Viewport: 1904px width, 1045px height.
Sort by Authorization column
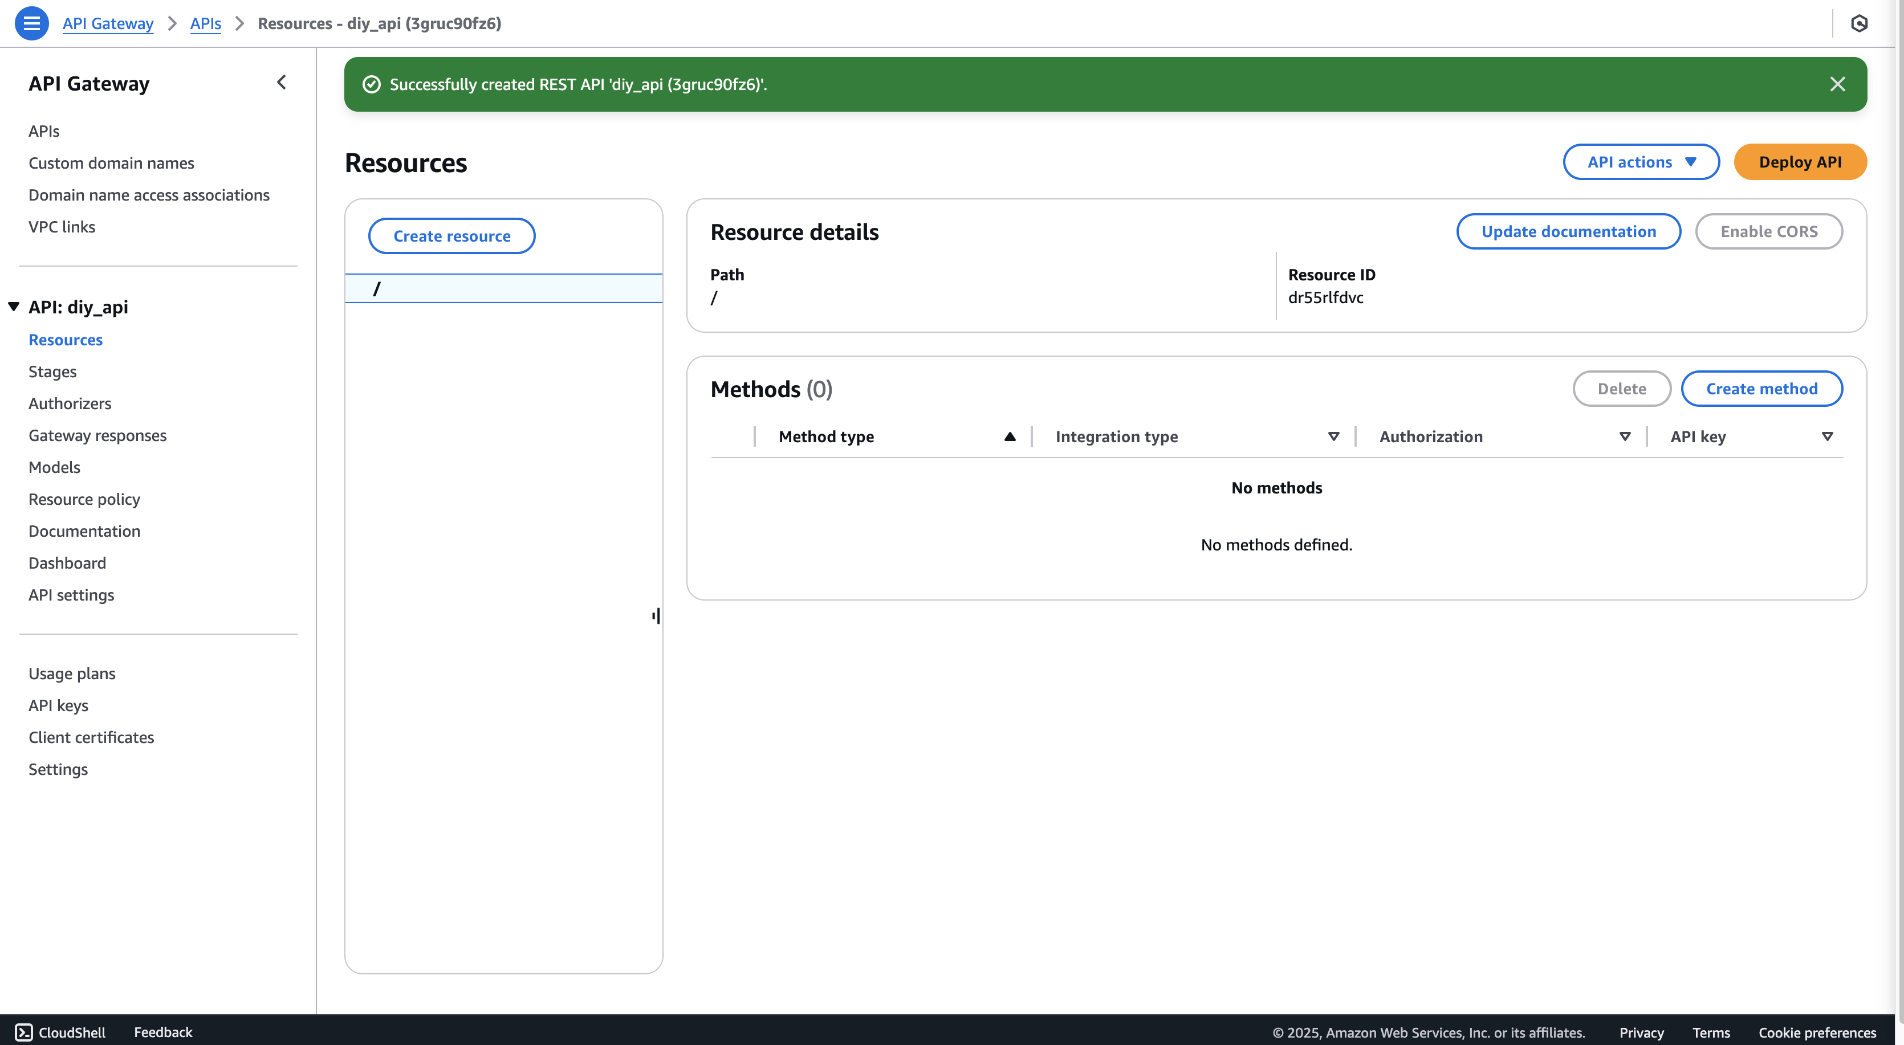[x=1625, y=437]
